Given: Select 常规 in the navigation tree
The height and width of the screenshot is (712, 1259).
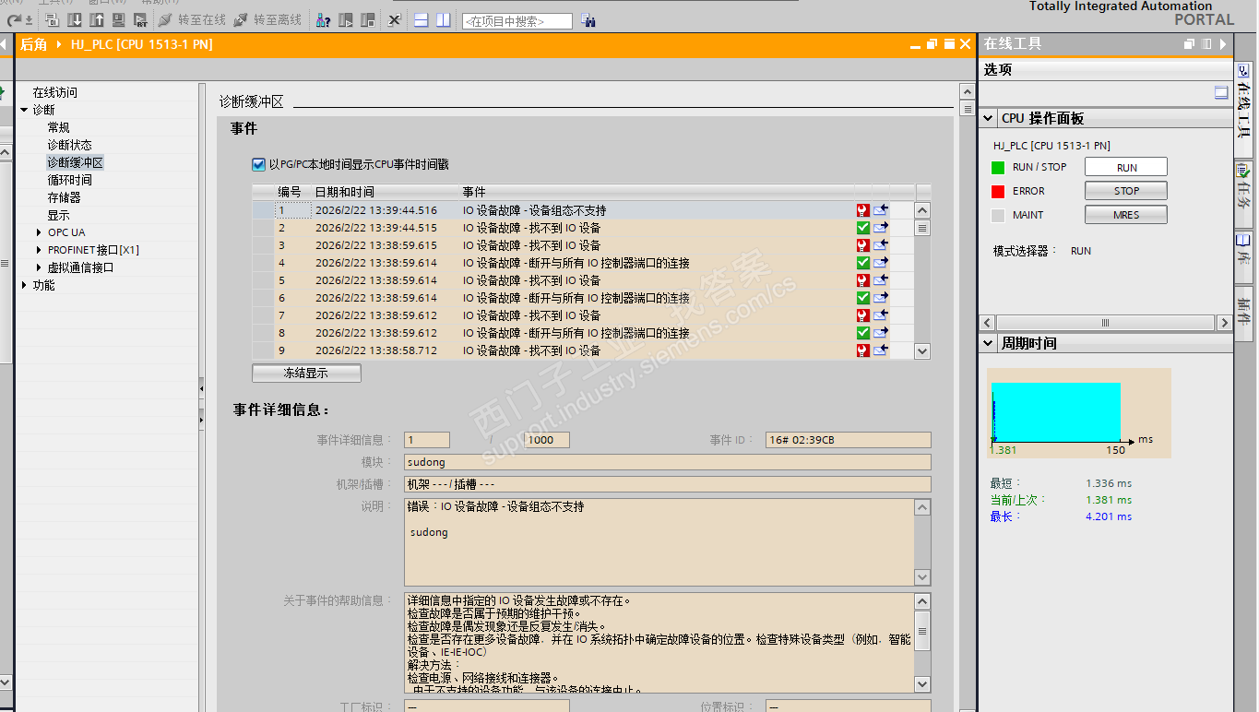Looking at the screenshot, I should coord(59,127).
